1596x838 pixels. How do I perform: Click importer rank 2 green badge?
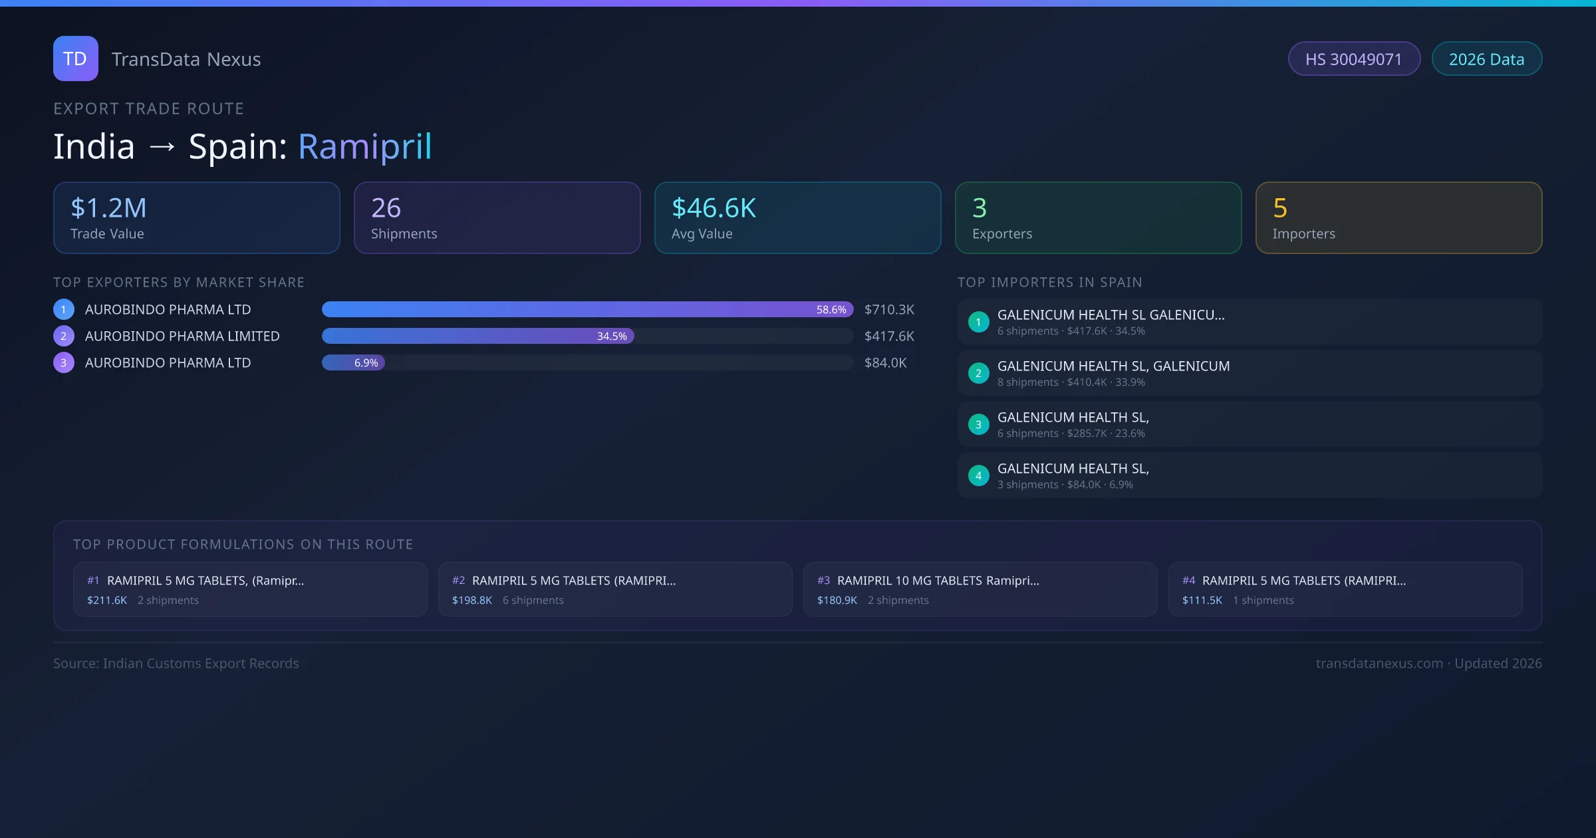coord(978,373)
